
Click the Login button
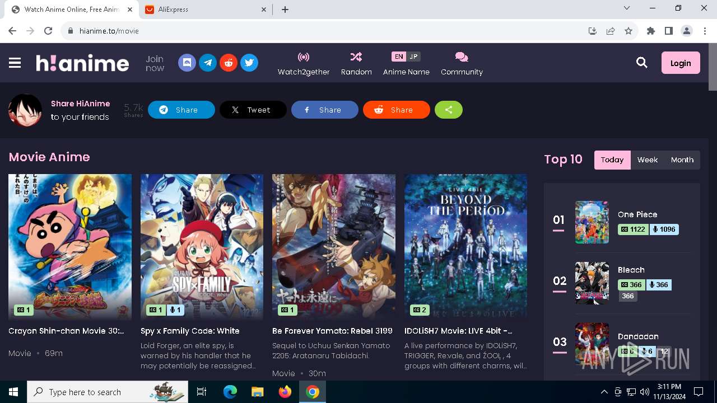[x=681, y=63]
